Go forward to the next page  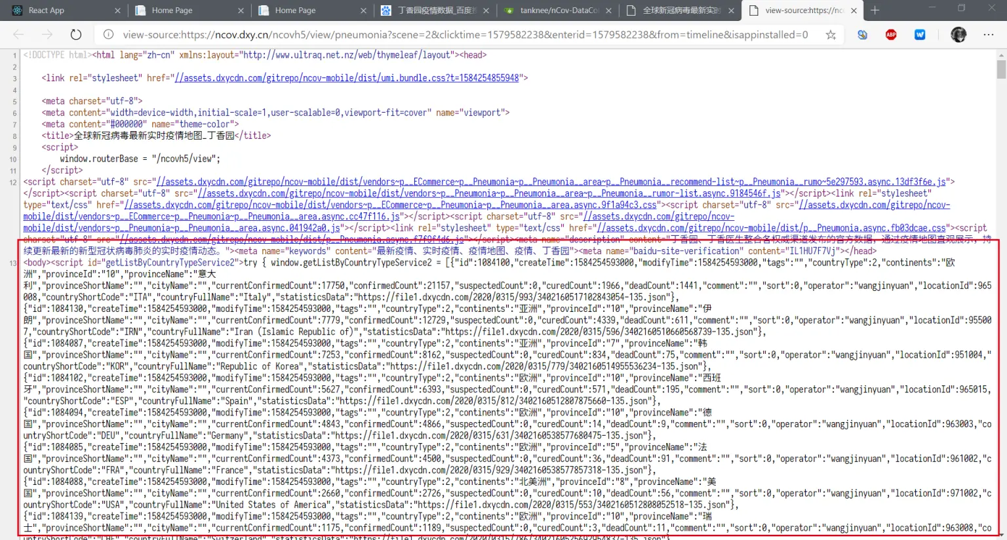pos(47,35)
